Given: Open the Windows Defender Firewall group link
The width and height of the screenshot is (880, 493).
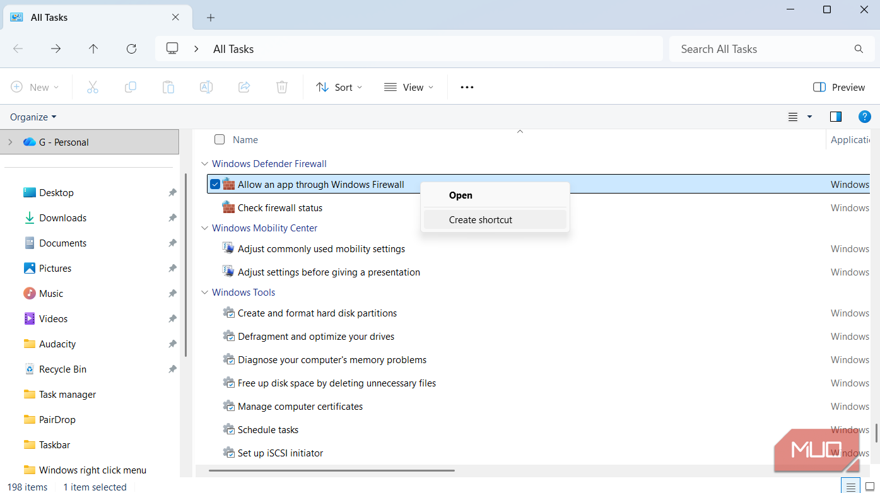Looking at the screenshot, I should (x=269, y=164).
